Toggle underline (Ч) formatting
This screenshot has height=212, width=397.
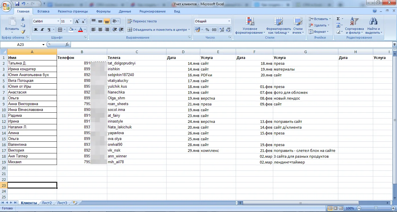coord(49,30)
